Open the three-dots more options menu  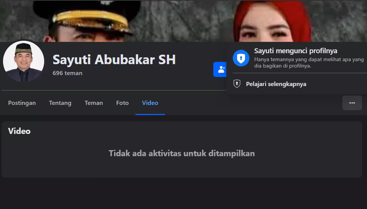[352, 103]
